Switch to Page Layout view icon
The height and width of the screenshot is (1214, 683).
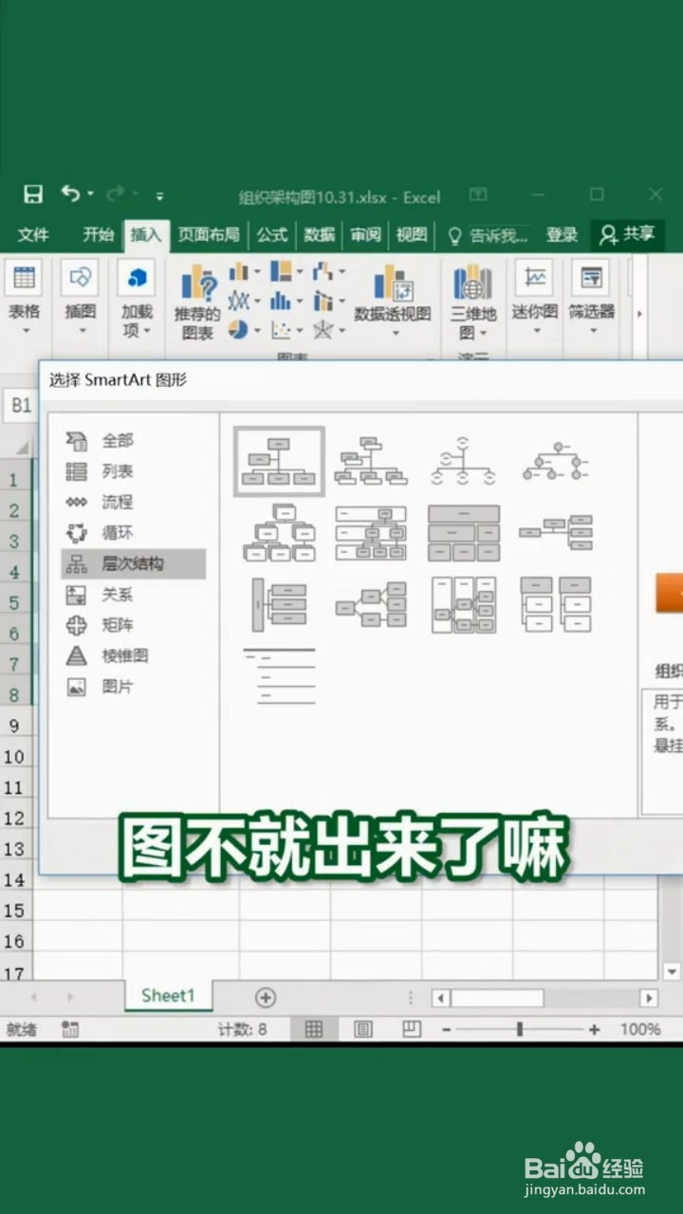(x=363, y=1029)
